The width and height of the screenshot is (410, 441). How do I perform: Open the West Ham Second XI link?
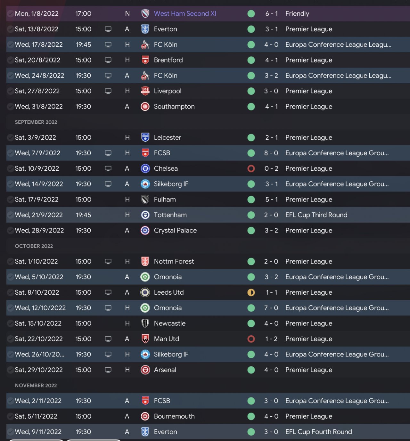click(185, 14)
